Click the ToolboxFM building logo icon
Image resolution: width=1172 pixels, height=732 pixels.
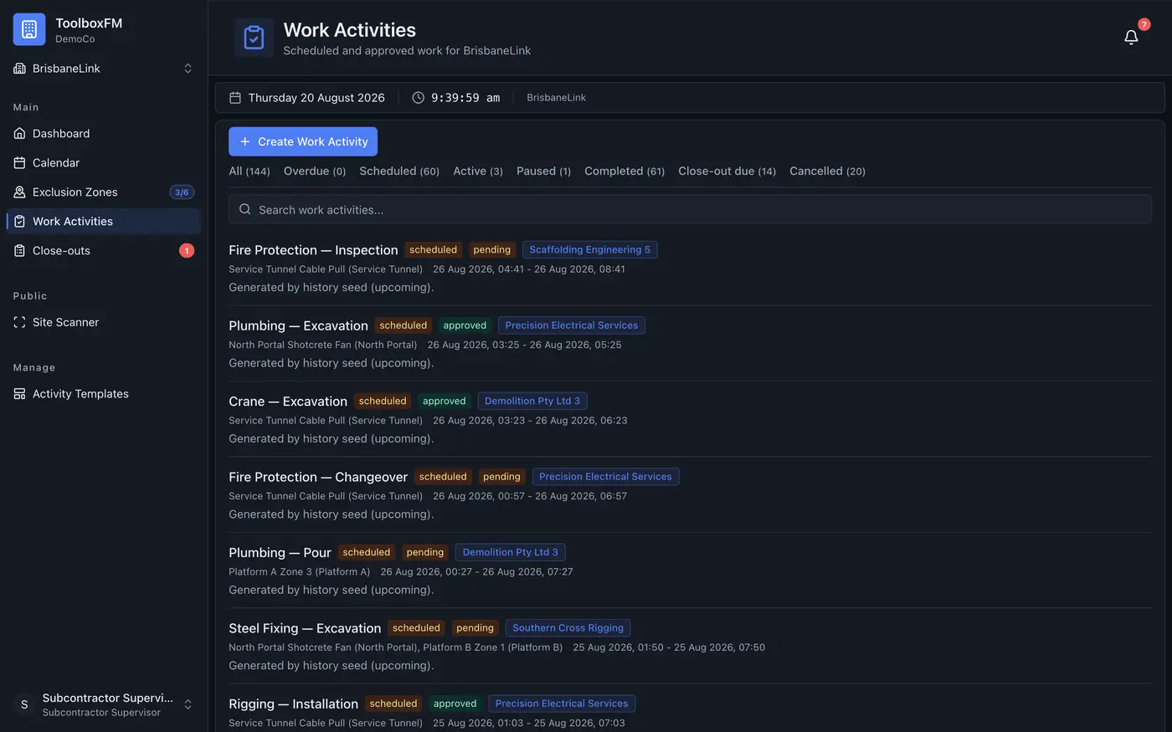point(29,29)
